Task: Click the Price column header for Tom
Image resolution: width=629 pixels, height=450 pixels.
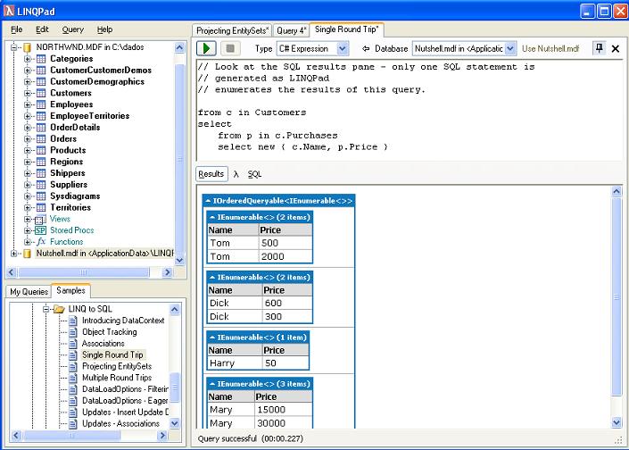Action: [x=286, y=230]
